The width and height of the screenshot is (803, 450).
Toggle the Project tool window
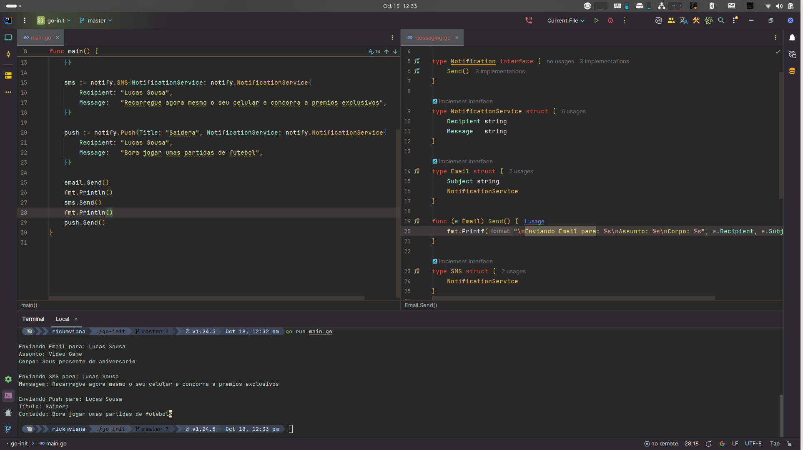(8, 37)
